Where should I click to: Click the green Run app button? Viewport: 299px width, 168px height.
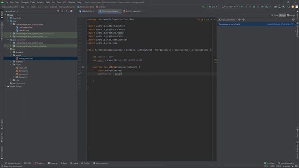pyautogui.click(x=242, y=7)
